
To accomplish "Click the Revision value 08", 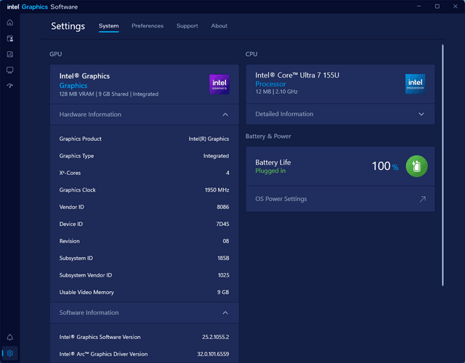I will tap(226, 241).
